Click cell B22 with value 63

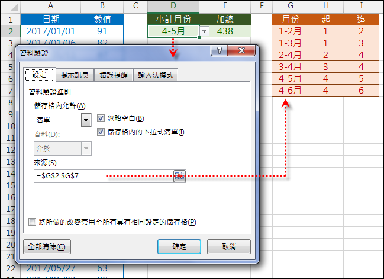[102, 268]
